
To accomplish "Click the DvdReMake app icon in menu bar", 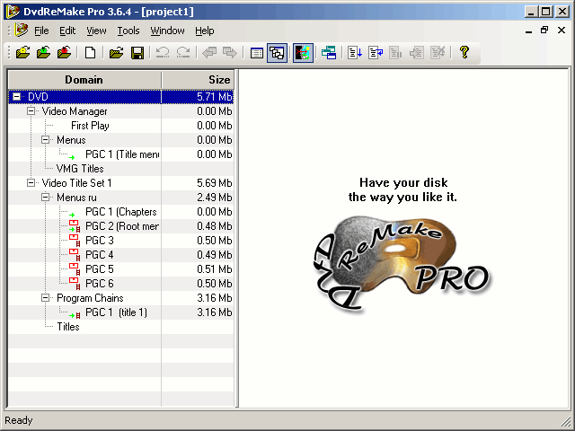I will (22, 30).
